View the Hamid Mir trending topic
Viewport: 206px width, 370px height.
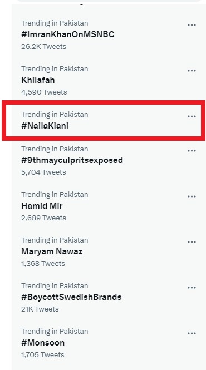point(42,206)
